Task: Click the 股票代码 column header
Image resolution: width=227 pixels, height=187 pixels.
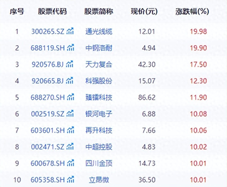Action: click(53, 11)
